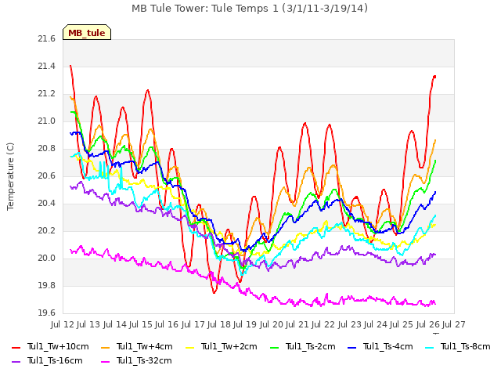The height and width of the screenshot is (376, 501).
Task: Click the chart title text
Action: (250, 9)
